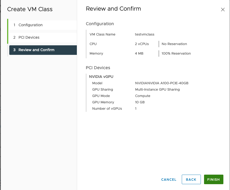
Task: Click the testvmclass name value
Action: click(145, 34)
